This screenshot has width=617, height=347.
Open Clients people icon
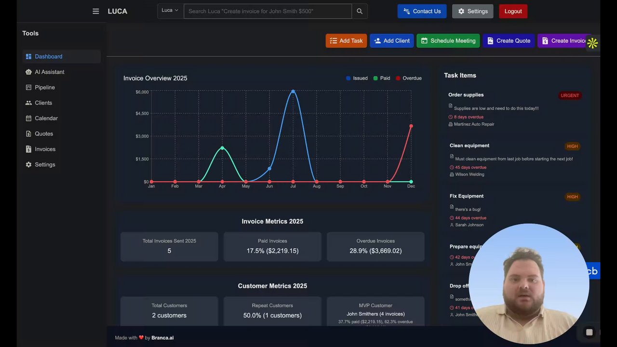(28, 103)
